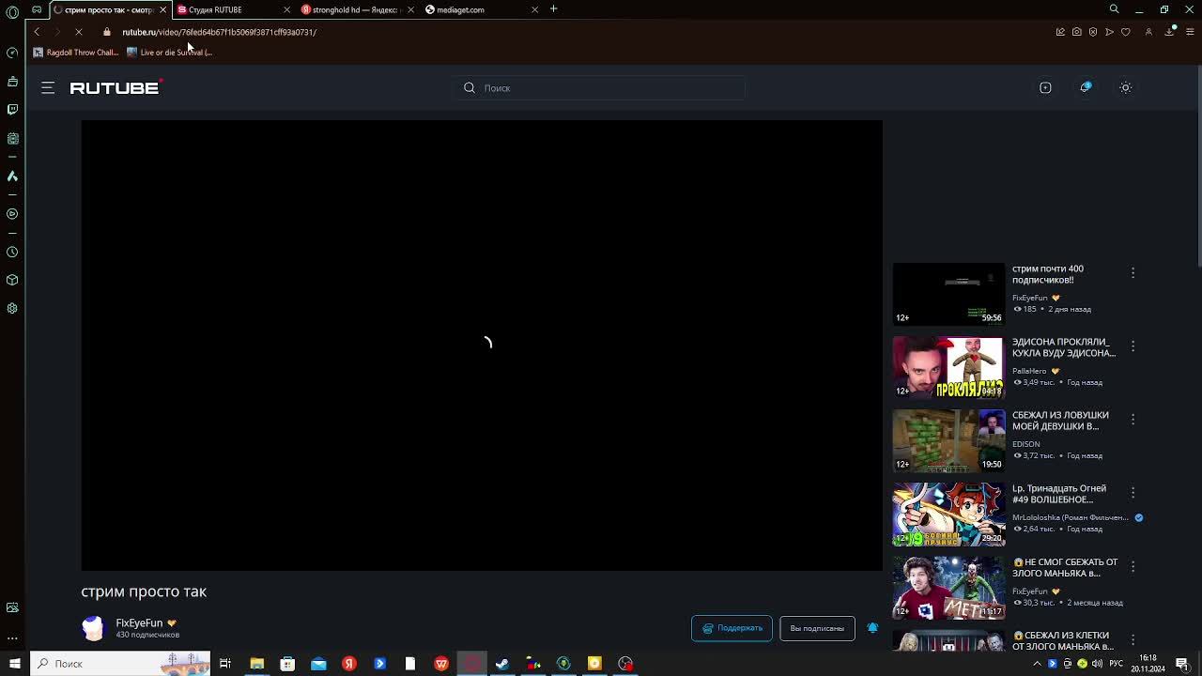Open ad blocker shield icon
Screen dimensions: 1202x676
1093,32
